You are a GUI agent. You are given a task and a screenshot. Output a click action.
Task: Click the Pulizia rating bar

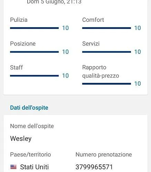(x=34, y=28)
